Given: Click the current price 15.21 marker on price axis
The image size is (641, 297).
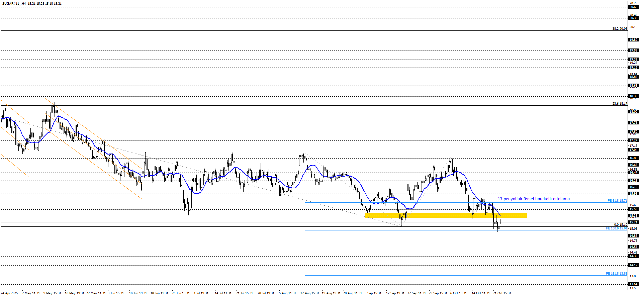Looking at the screenshot, I should (x=633, y=222).
